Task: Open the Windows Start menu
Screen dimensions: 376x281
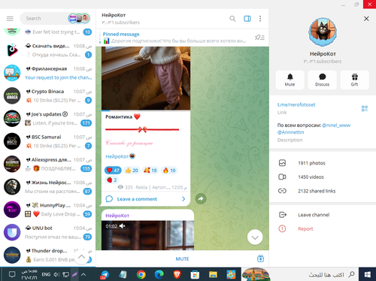Action: (367, 274)
